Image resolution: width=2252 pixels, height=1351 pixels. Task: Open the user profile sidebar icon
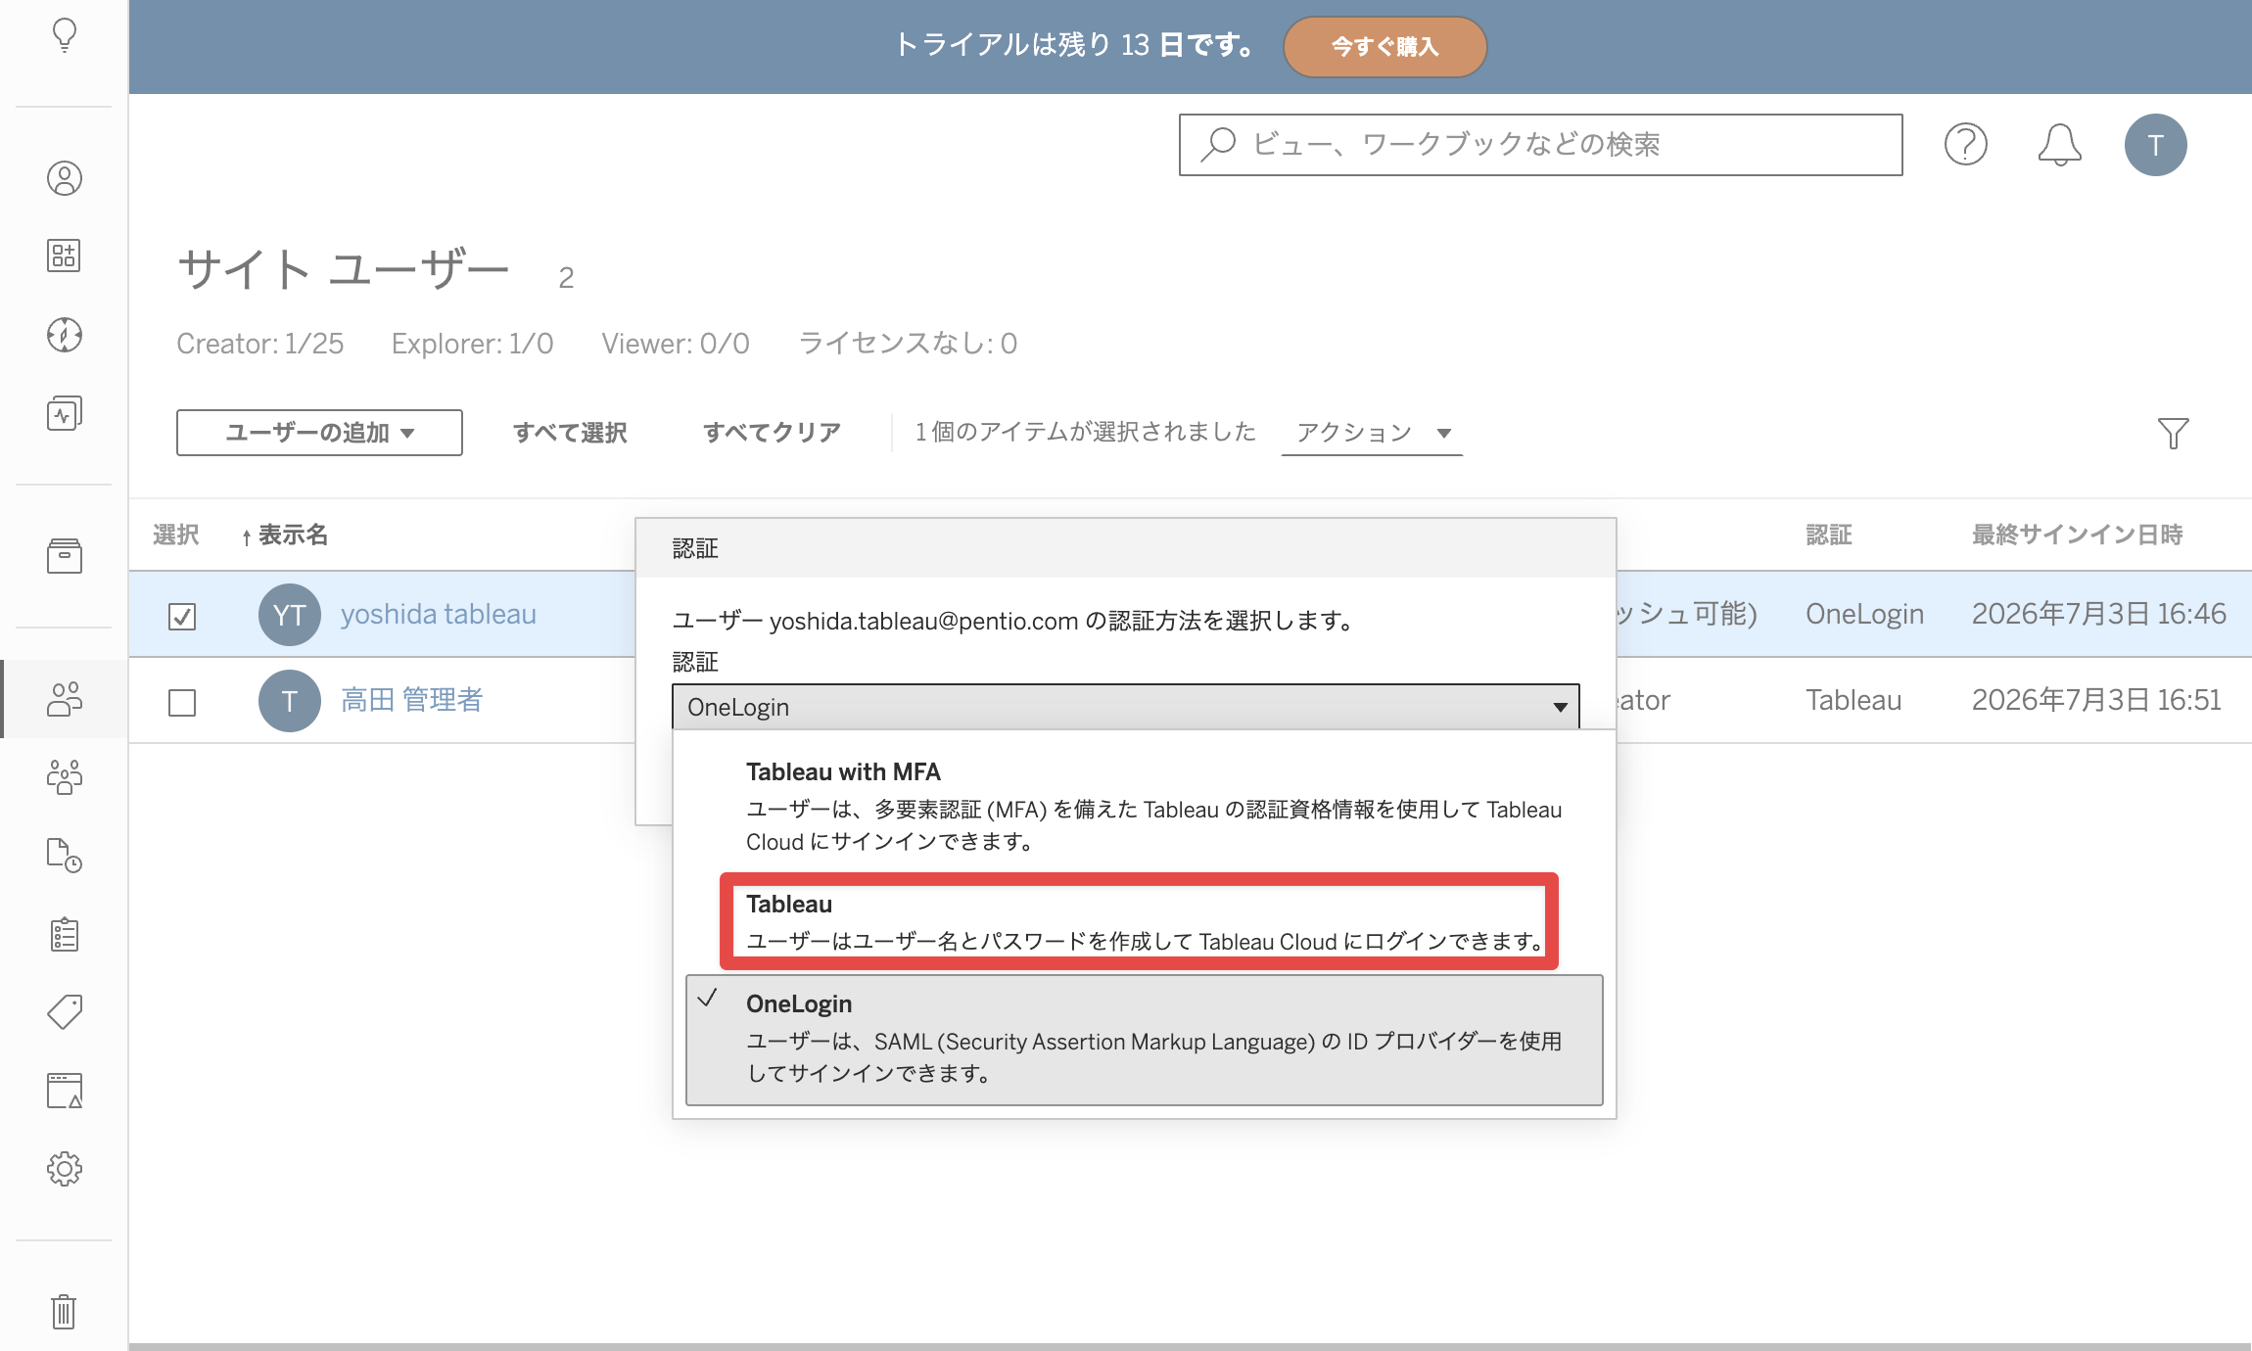(65, 178)
